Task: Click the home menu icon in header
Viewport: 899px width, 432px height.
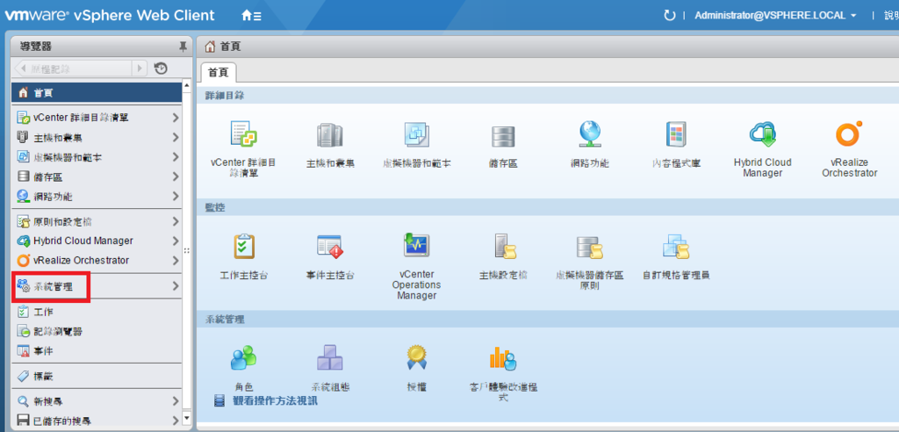Action: click(x=252, y=16)
